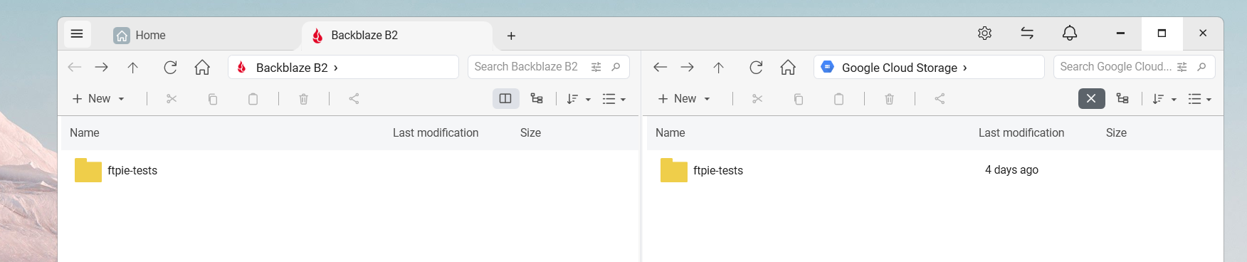Viewport: 1247px width, 262px height.
Task: Click Delete trash in Backblaze toolbar
Action: (304, 99)
